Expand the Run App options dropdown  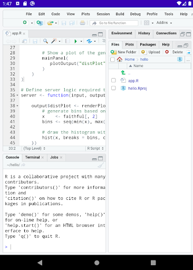(81, 42)
